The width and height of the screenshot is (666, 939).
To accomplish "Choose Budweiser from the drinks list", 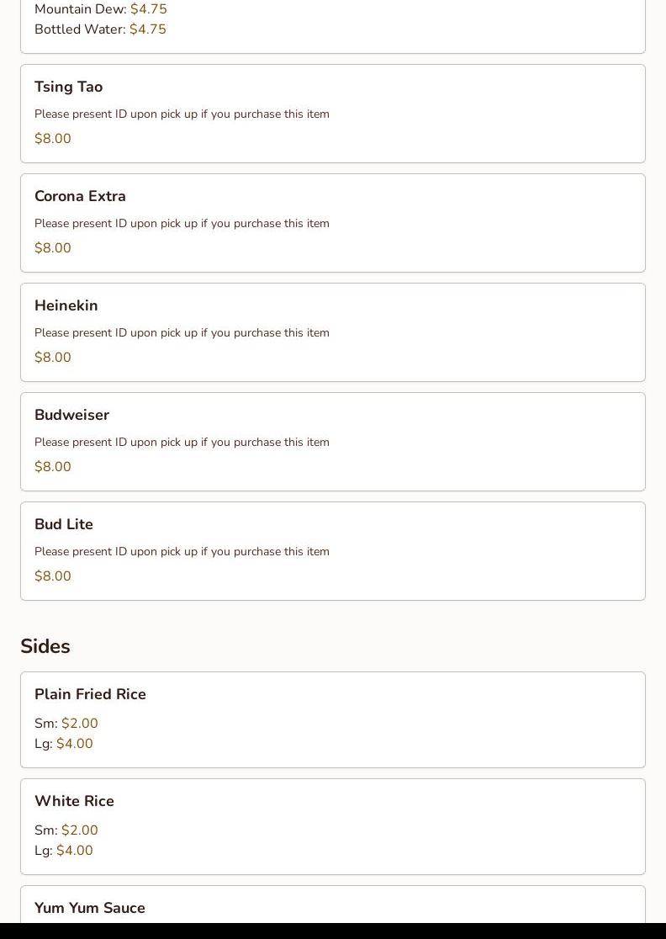I will (71, 416).
